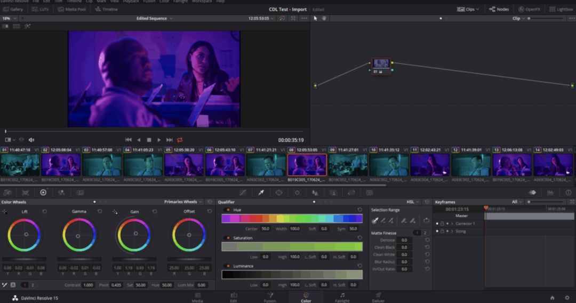Image resolution: width=576 pixels, height=303 pixels.
Task: Open the RGB Mixer palette icon
Action: coord(61,193)
